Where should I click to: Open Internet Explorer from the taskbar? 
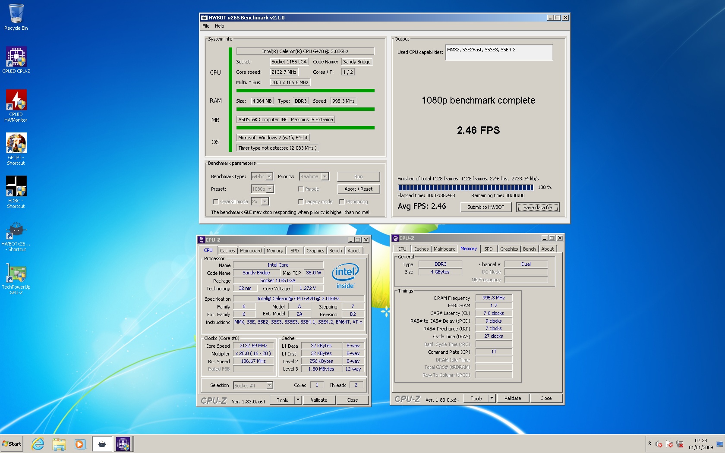38,444
